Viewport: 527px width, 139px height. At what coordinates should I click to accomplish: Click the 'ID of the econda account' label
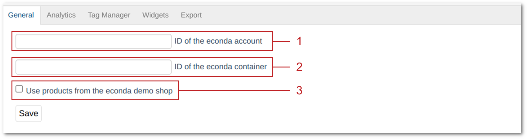(218, 41)
